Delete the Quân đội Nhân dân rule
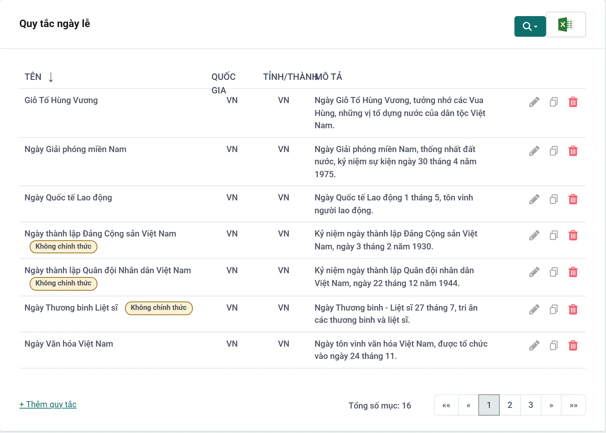Viewport: 606px width, 433px height. pos(573,272)
